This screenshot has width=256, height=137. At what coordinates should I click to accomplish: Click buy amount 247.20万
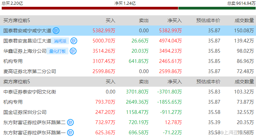105,112
